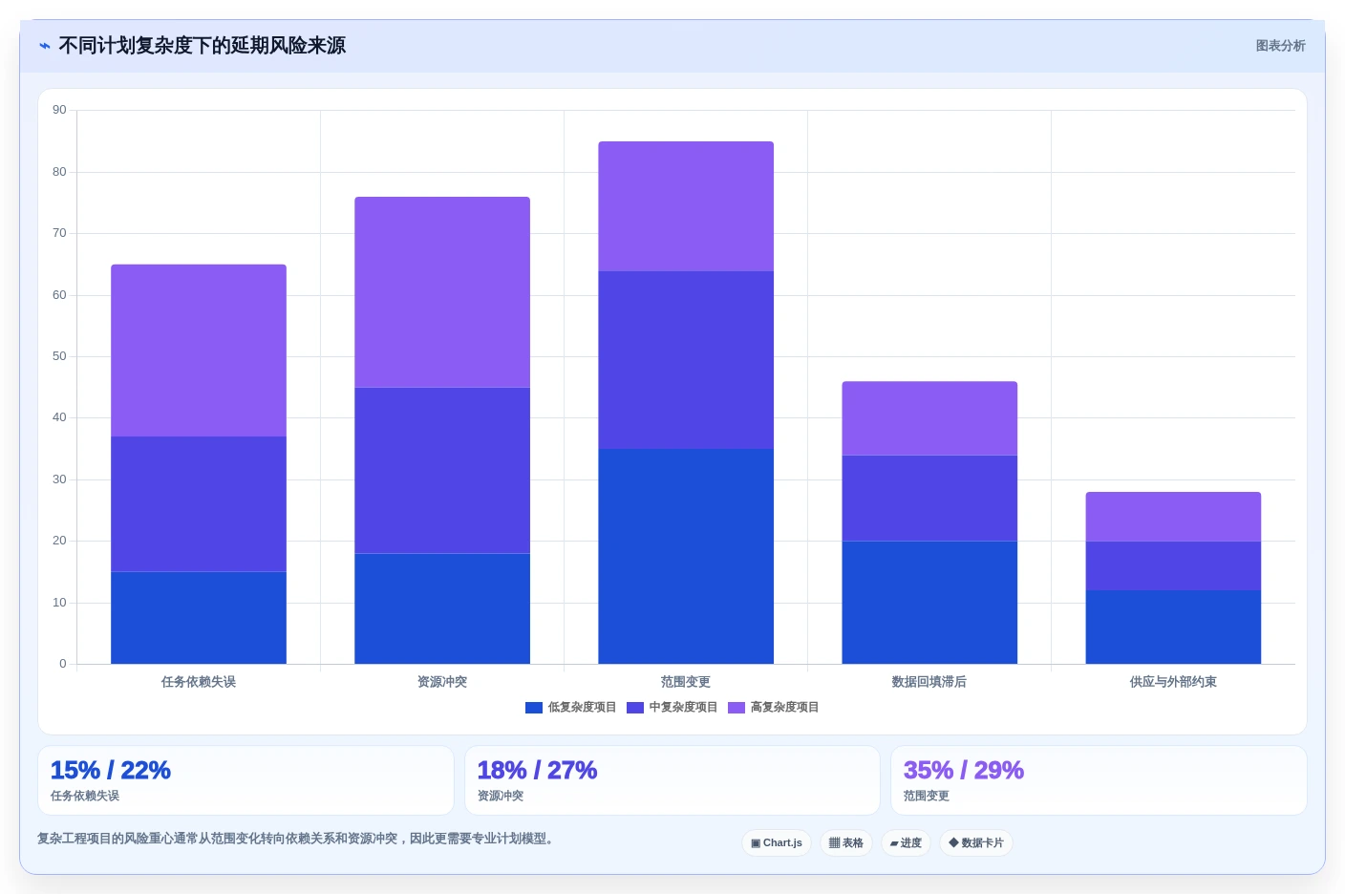Select the 表格 tag chip
Screen dimensions: 1345x894
(x=846, y=843)
